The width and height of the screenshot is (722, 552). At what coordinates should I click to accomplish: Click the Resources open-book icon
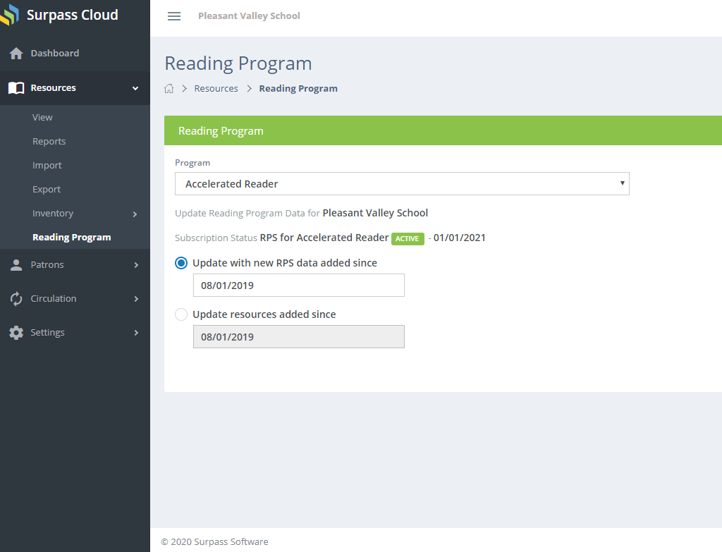(x=16, y=88)
